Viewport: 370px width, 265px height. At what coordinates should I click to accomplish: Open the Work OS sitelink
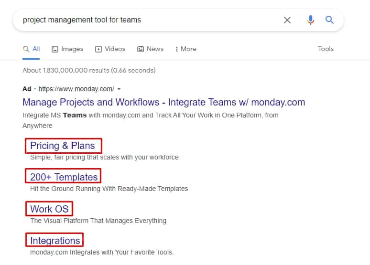(x=49, y=209)
